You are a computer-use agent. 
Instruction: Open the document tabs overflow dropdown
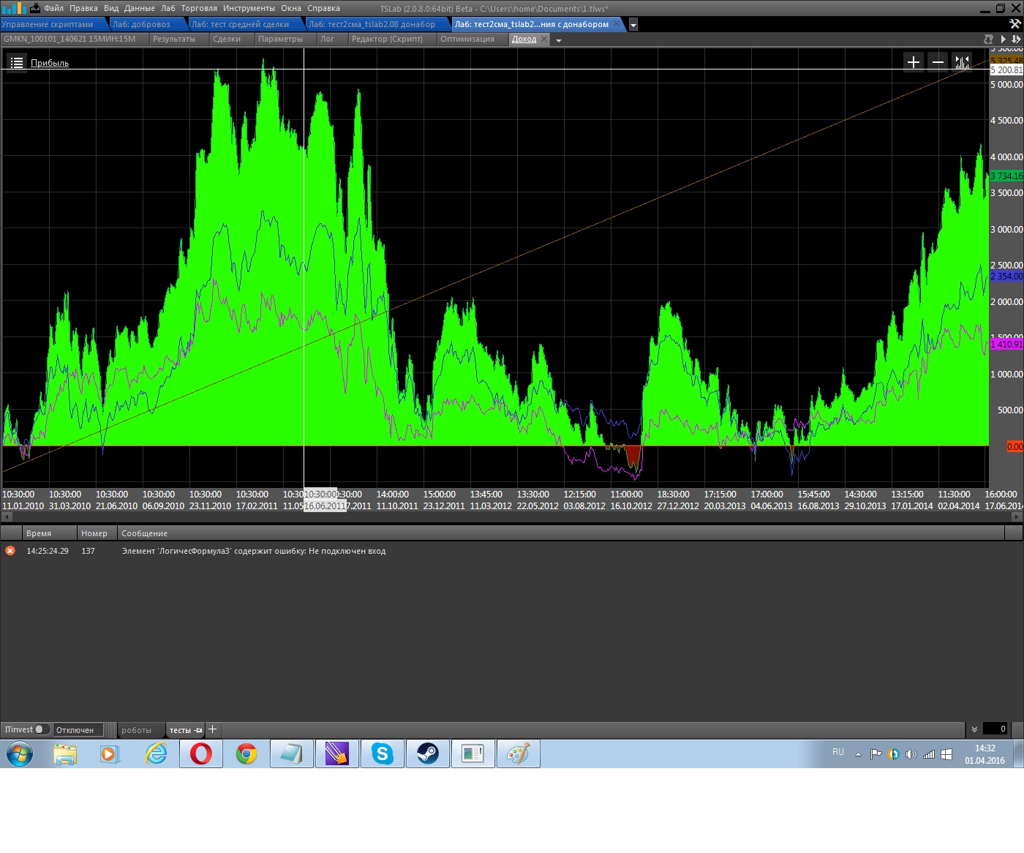pyautogui.click(x=633, y=24)
